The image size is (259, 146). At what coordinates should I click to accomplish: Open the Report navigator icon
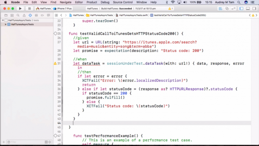(48, 15)
